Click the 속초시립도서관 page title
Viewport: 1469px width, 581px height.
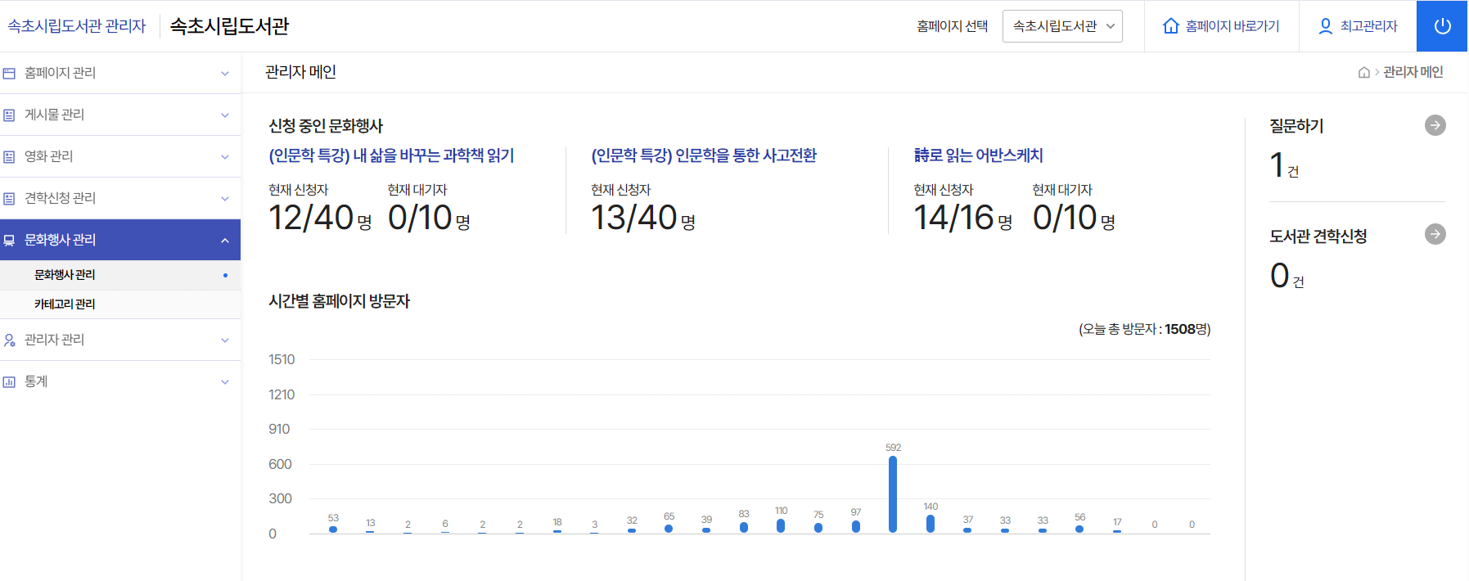click(x=229, y=26)
